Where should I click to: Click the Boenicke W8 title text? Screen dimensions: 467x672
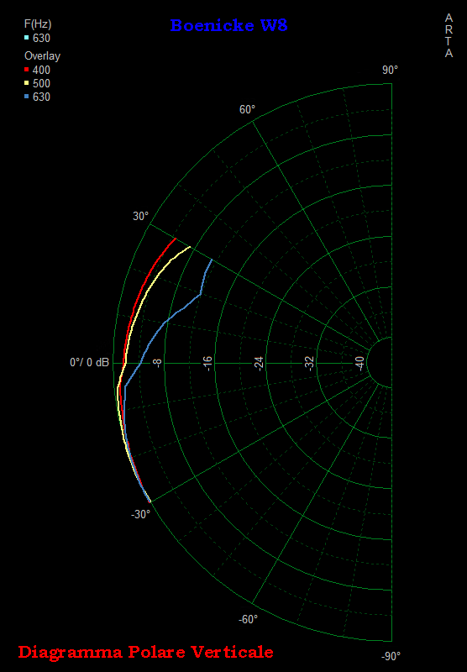(228, 25)
